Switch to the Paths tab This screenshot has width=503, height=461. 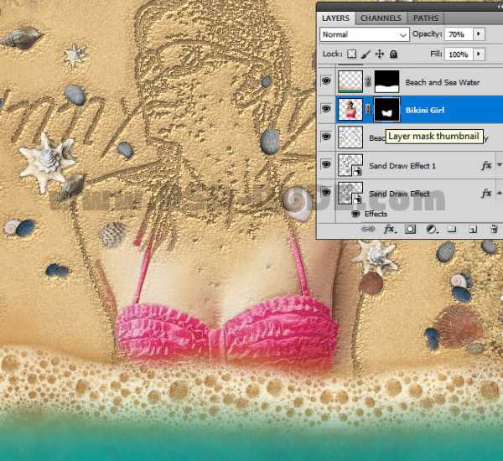point(426,18)
